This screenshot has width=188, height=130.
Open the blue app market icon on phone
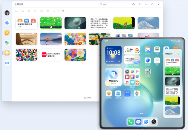pos(127,93)
